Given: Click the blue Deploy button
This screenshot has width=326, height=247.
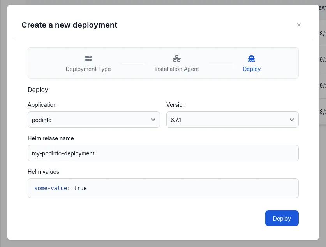Looking at the screenshot, I should pos(282,218).
